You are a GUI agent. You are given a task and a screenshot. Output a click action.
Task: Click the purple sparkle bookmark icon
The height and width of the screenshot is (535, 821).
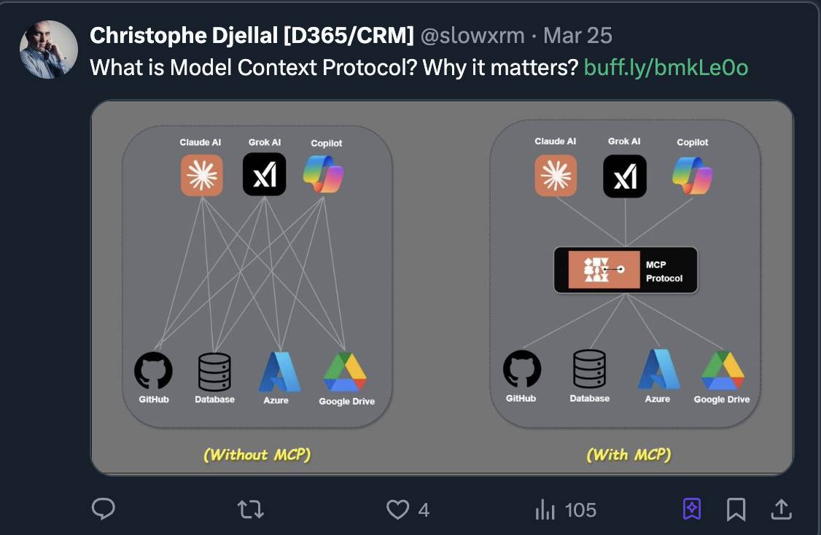pyautogui.click(x=692, y=509)
